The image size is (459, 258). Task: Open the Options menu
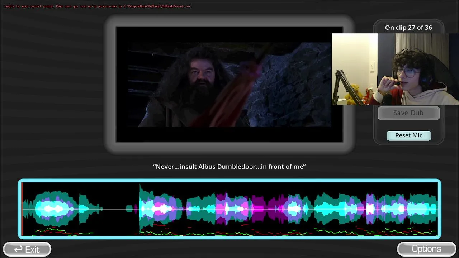[426, 249]
